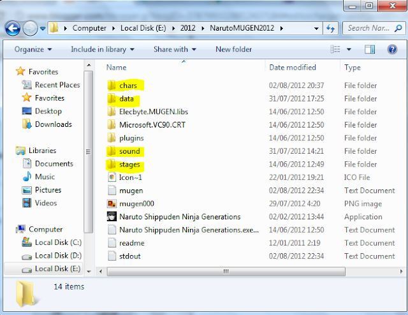Go back with the Back arrow button
This screenshot has height=315, width=408.
13,28
